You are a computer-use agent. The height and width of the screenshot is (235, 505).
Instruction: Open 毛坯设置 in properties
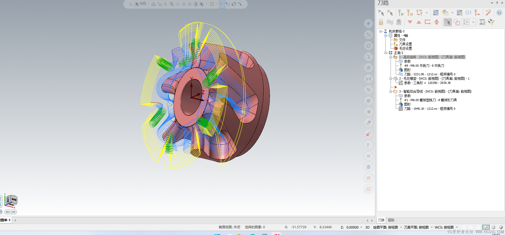[405, 48]
